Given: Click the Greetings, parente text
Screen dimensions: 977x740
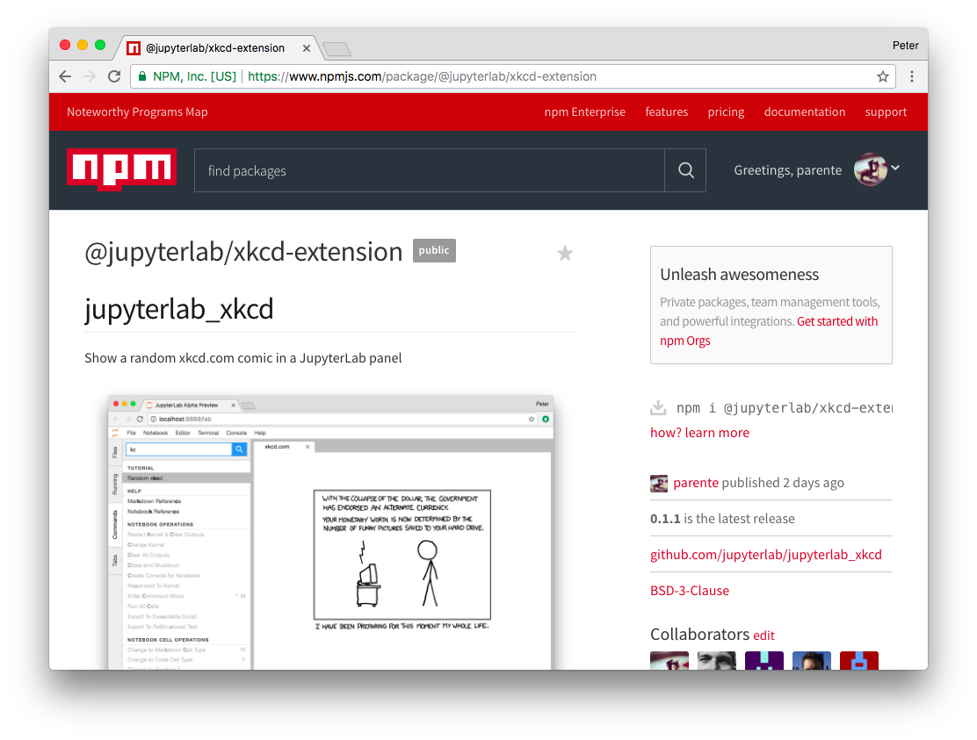Looking at the screenshot, I should pyautogui.click(x=787, y=170).
